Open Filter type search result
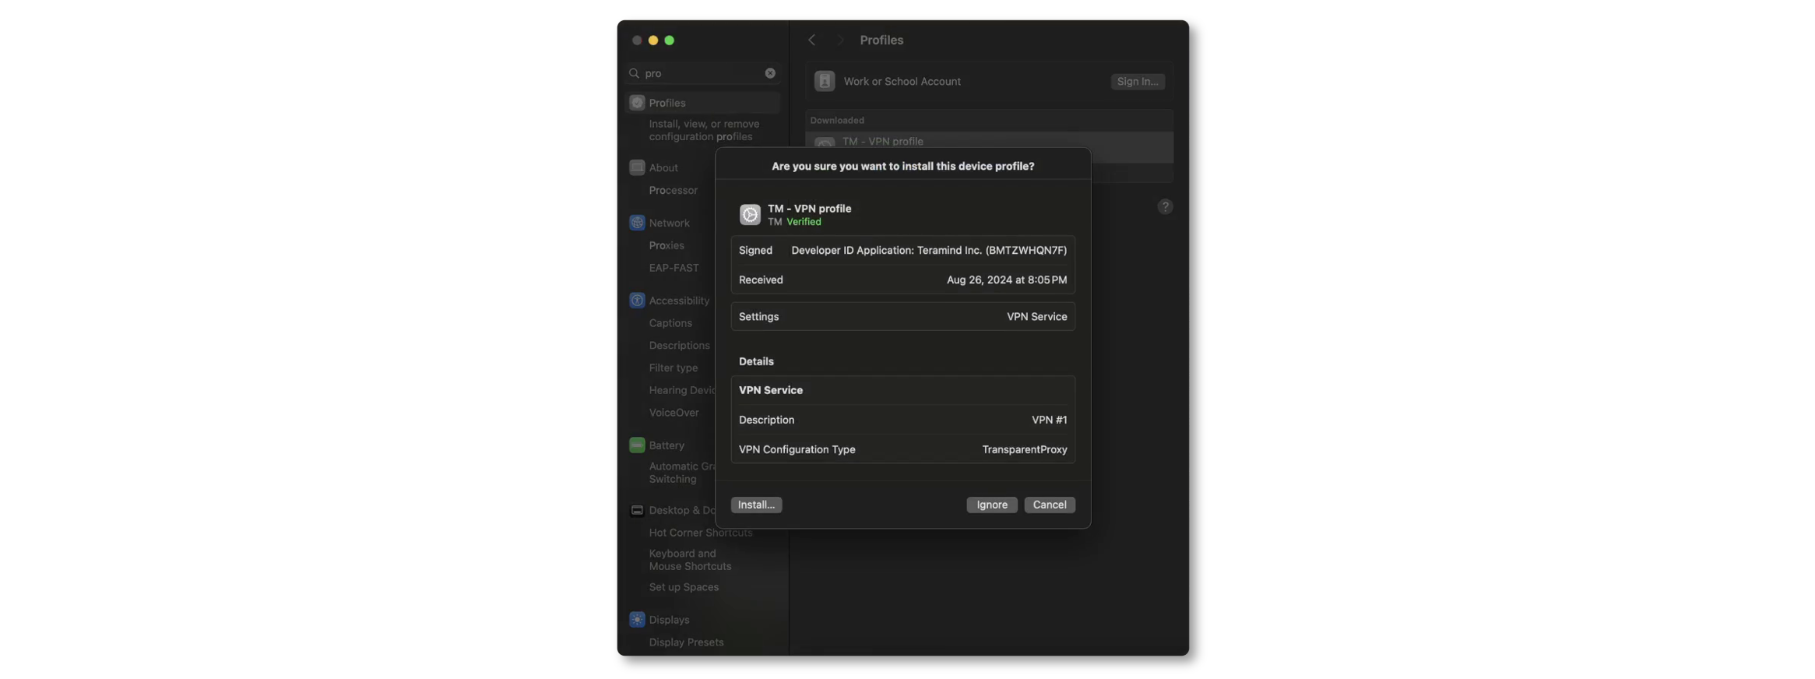Viewport: 1815px width, 679px height. (674, 368)
